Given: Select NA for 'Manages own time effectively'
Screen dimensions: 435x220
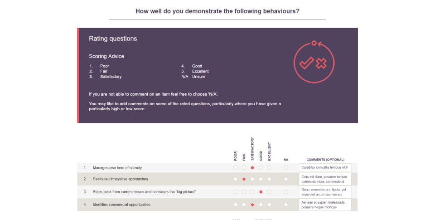Looking at the screenshot, I should pyautogui.click(x=286, y=168).
